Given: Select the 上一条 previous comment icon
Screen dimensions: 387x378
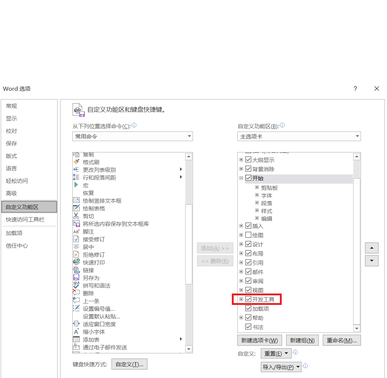Looking at the screenshot, I should point(76,301).
